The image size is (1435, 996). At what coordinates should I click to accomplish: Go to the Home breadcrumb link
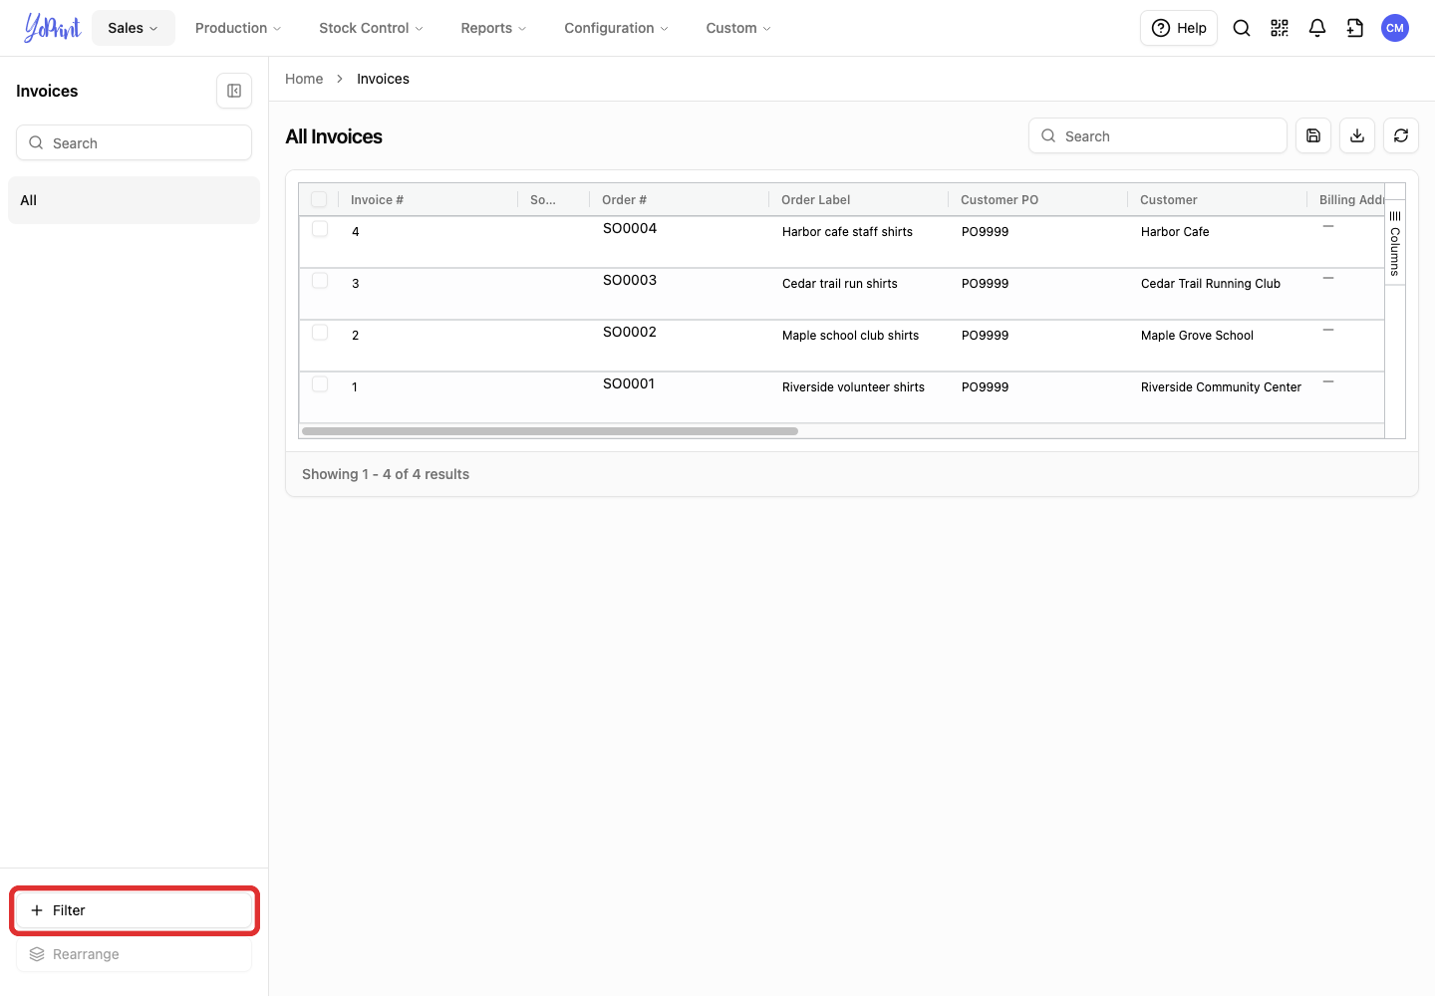coord(304,79)
